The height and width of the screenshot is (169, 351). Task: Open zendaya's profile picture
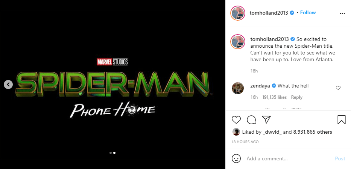[x=237, y=88]
